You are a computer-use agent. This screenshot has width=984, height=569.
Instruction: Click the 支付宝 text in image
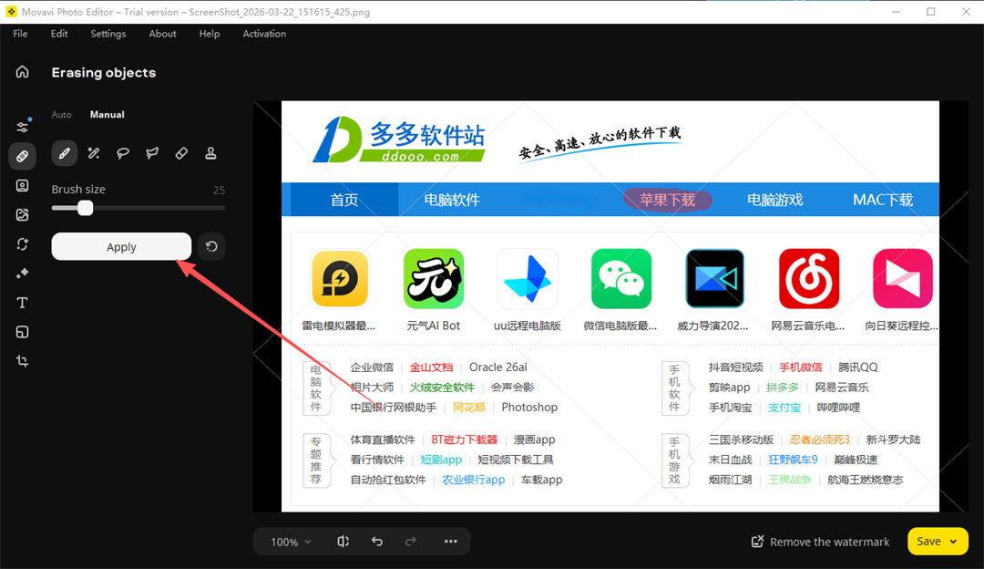[x=784, y=407]
